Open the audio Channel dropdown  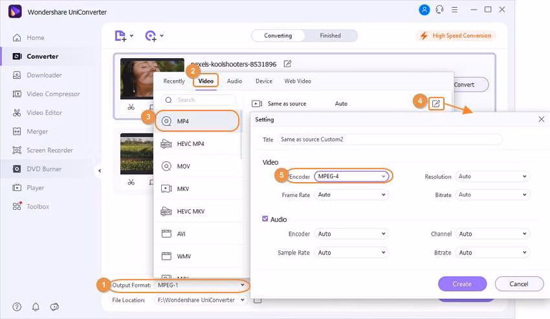pyautogui.click(x=493, y=234)
